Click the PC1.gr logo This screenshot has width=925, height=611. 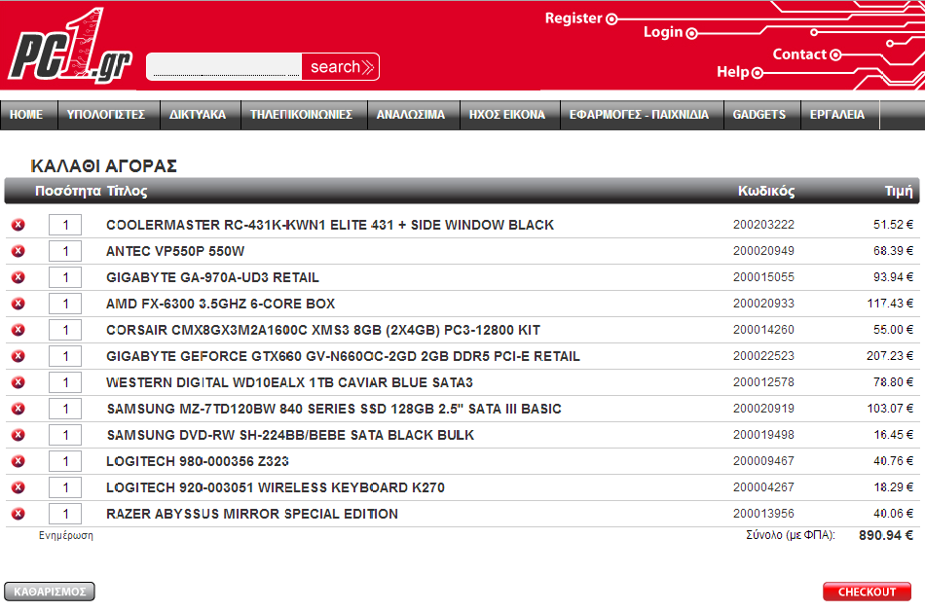(69, 46)
